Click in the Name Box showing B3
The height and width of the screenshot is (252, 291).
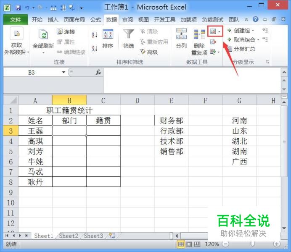[x=32, y=72]
